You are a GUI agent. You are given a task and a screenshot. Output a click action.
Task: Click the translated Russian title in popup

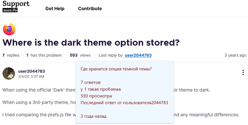pyautogui.click(x=116, y=69)
